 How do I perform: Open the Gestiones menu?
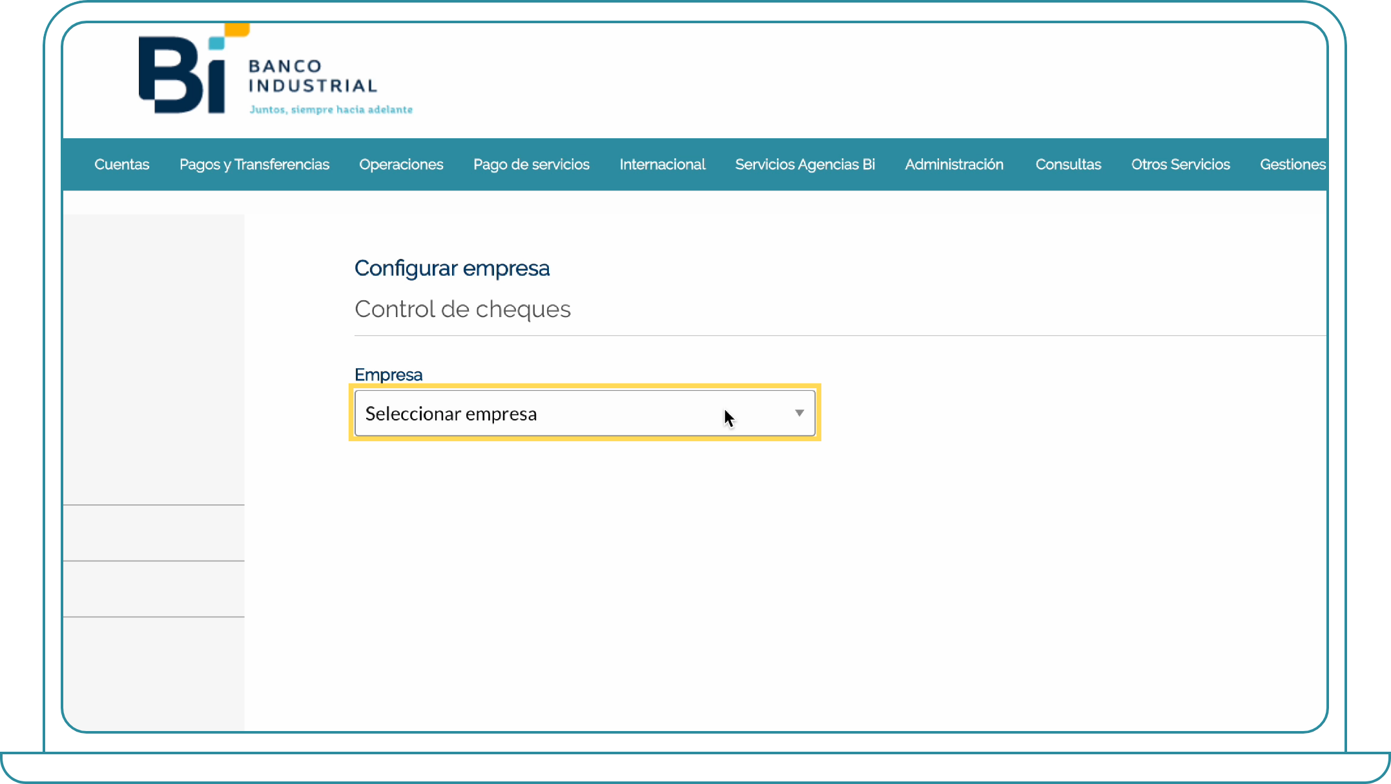(1293, 165)
